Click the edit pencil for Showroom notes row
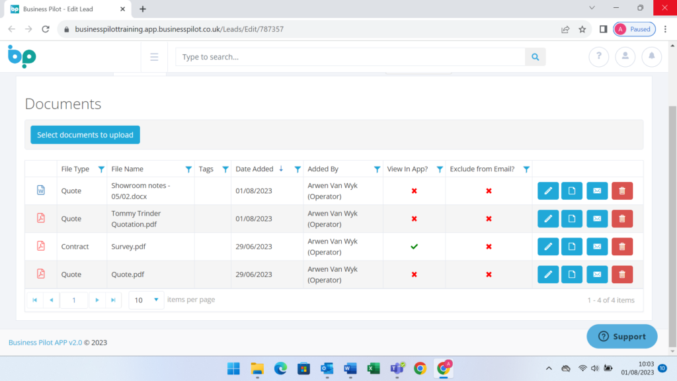 click(547, 191)
